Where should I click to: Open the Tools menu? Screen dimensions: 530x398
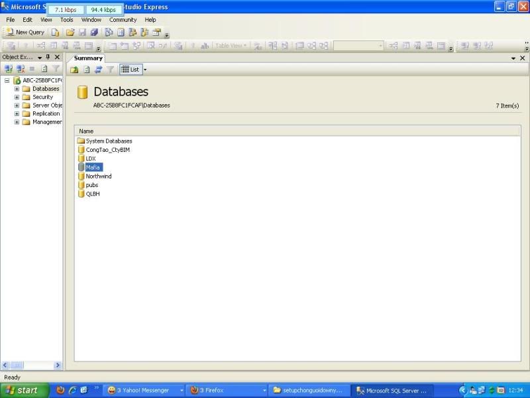tap(67, 20)
